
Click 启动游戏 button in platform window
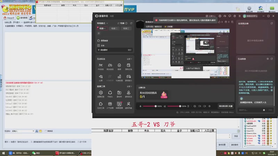235,145
